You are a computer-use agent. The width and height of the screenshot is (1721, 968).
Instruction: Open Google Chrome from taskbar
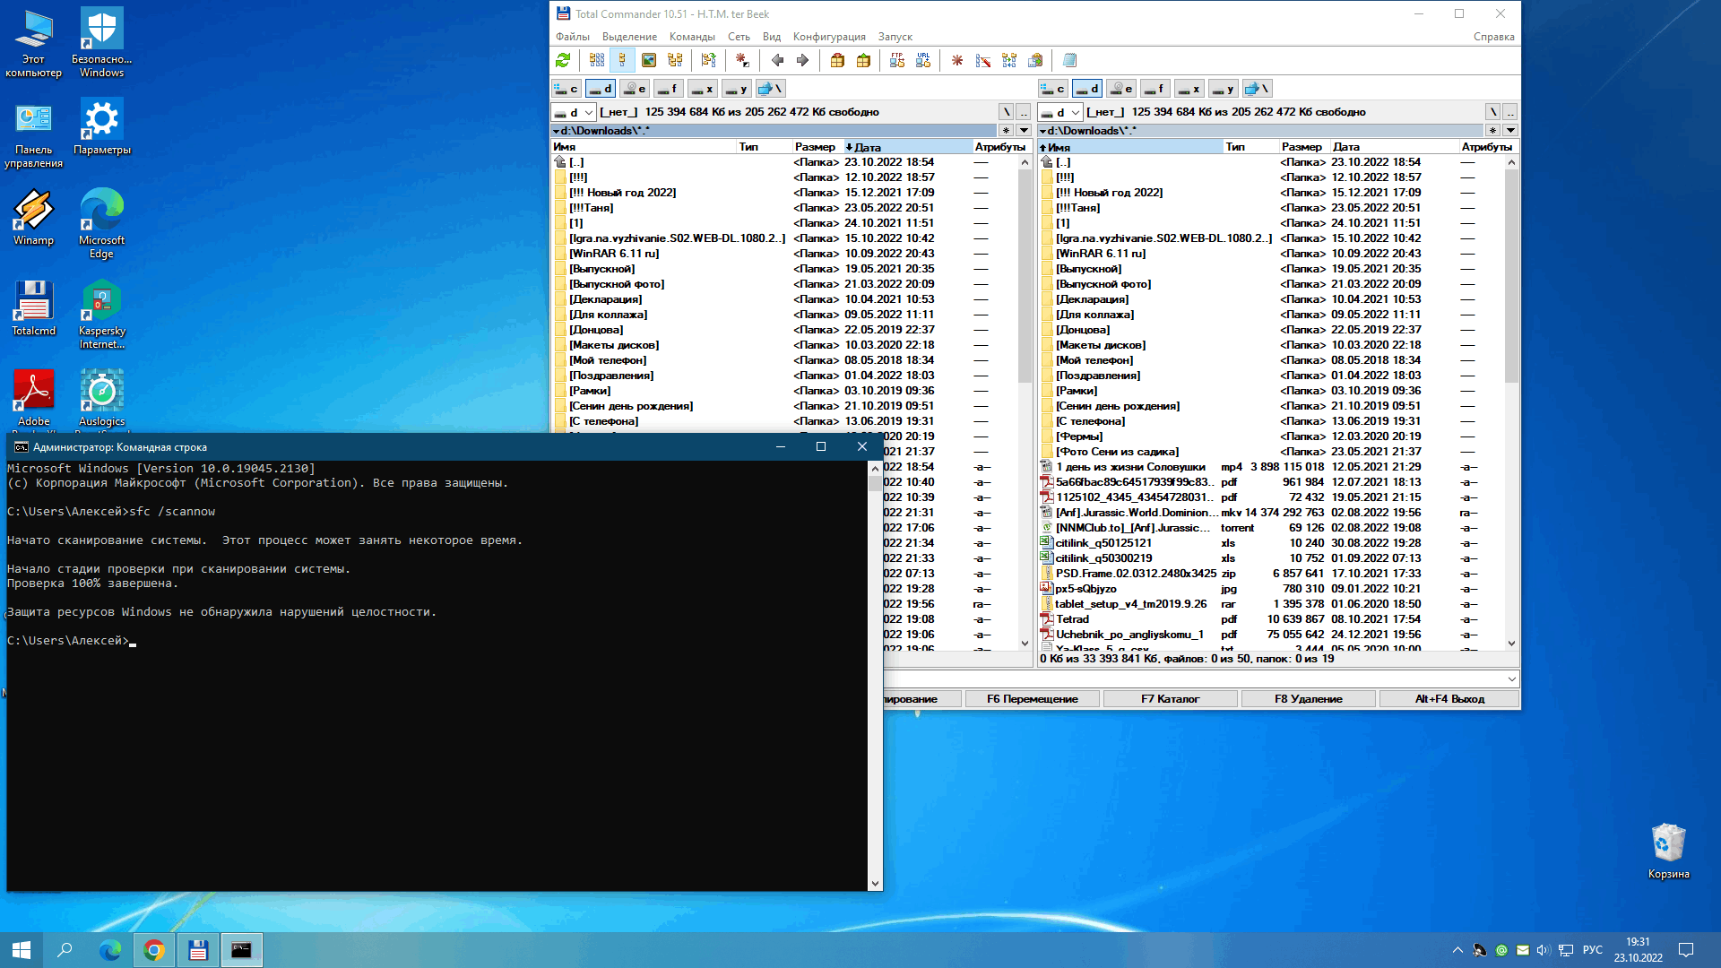click(x=154, y=950)
